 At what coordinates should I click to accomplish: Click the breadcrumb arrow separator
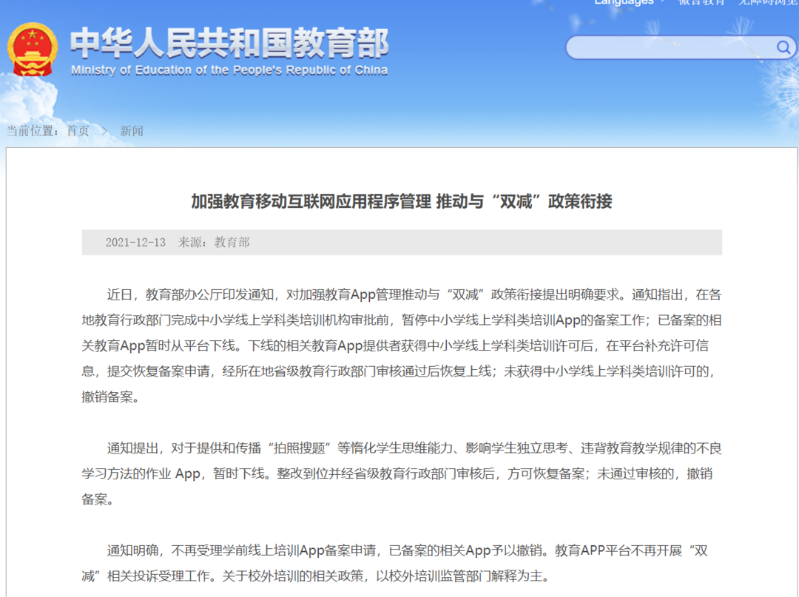click(x=104, y=131)
